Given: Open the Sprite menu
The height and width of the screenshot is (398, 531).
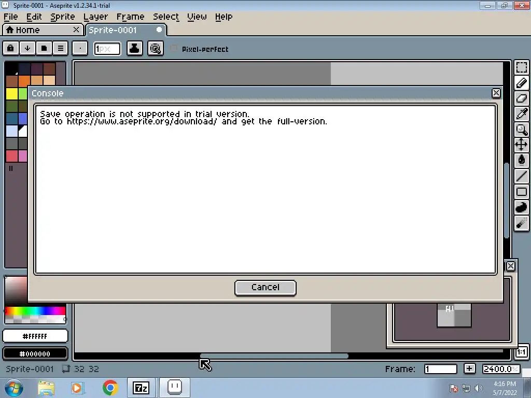Looking at the screenshot, I should [62, 17].
